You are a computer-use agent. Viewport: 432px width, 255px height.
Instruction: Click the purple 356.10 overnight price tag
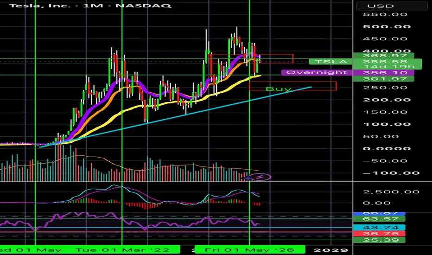pyautogui.click(x=383, y=73)
